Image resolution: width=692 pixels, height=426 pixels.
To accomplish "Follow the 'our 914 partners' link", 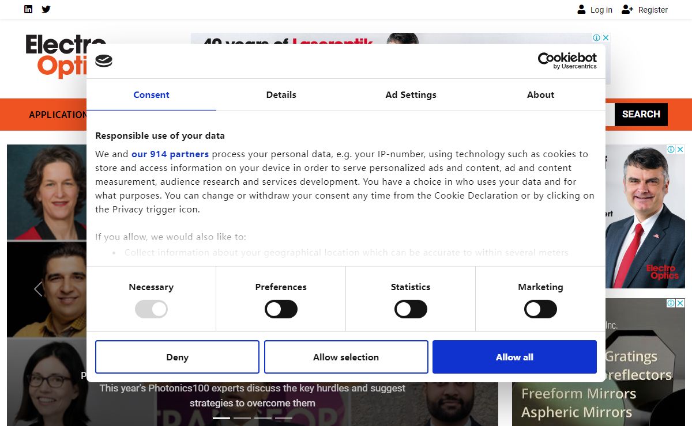I will coord(170,154).
